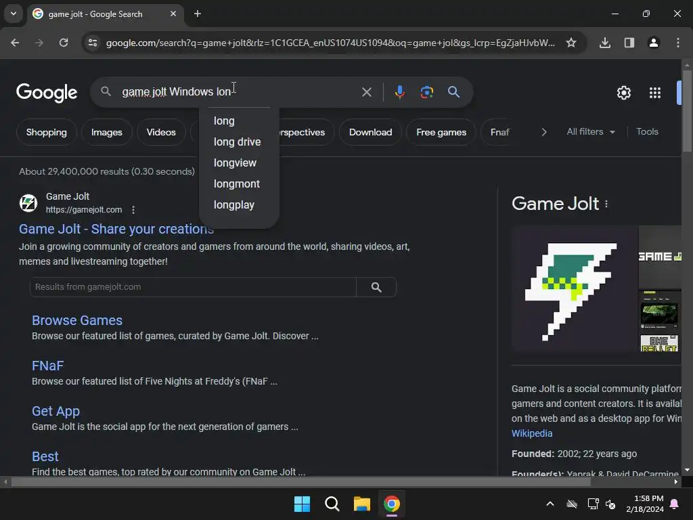This screenshot has height=520, width=693.
Task: Open File Explorer from taskbar
Action: tap(362, 504)
